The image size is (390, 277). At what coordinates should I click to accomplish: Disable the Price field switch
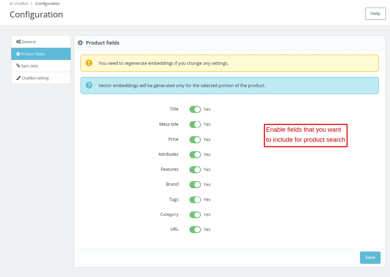tap(195, 139)
